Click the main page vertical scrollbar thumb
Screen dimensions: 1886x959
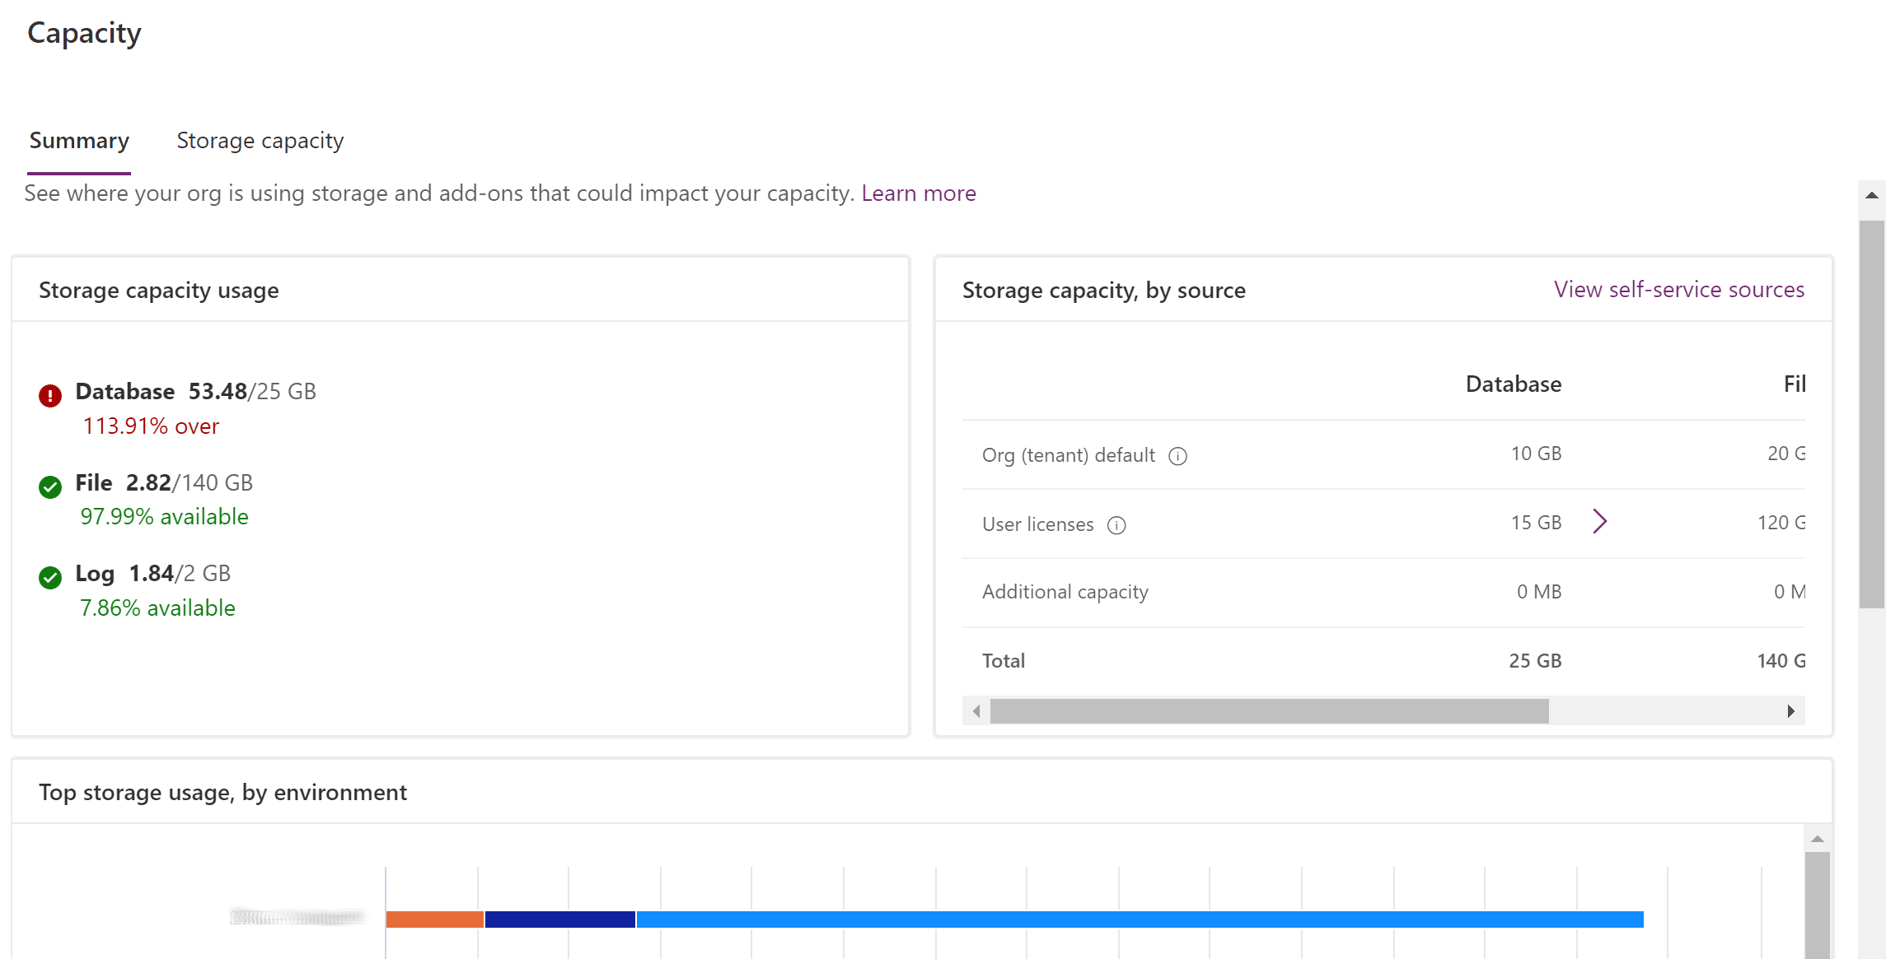pyautogui.click(x=1872, y=414)
